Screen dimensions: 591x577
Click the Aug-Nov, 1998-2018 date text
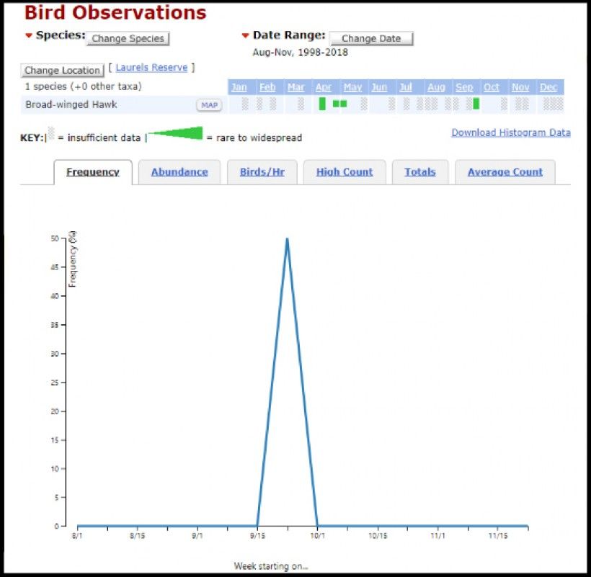tap(300, 53)
